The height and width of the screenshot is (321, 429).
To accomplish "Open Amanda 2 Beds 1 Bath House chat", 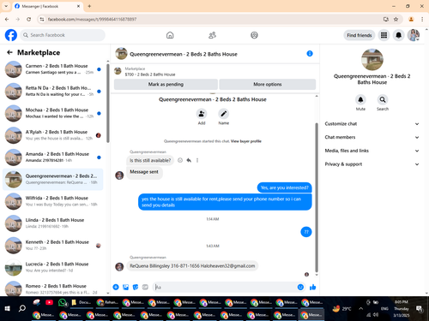I will coord(53,157).
